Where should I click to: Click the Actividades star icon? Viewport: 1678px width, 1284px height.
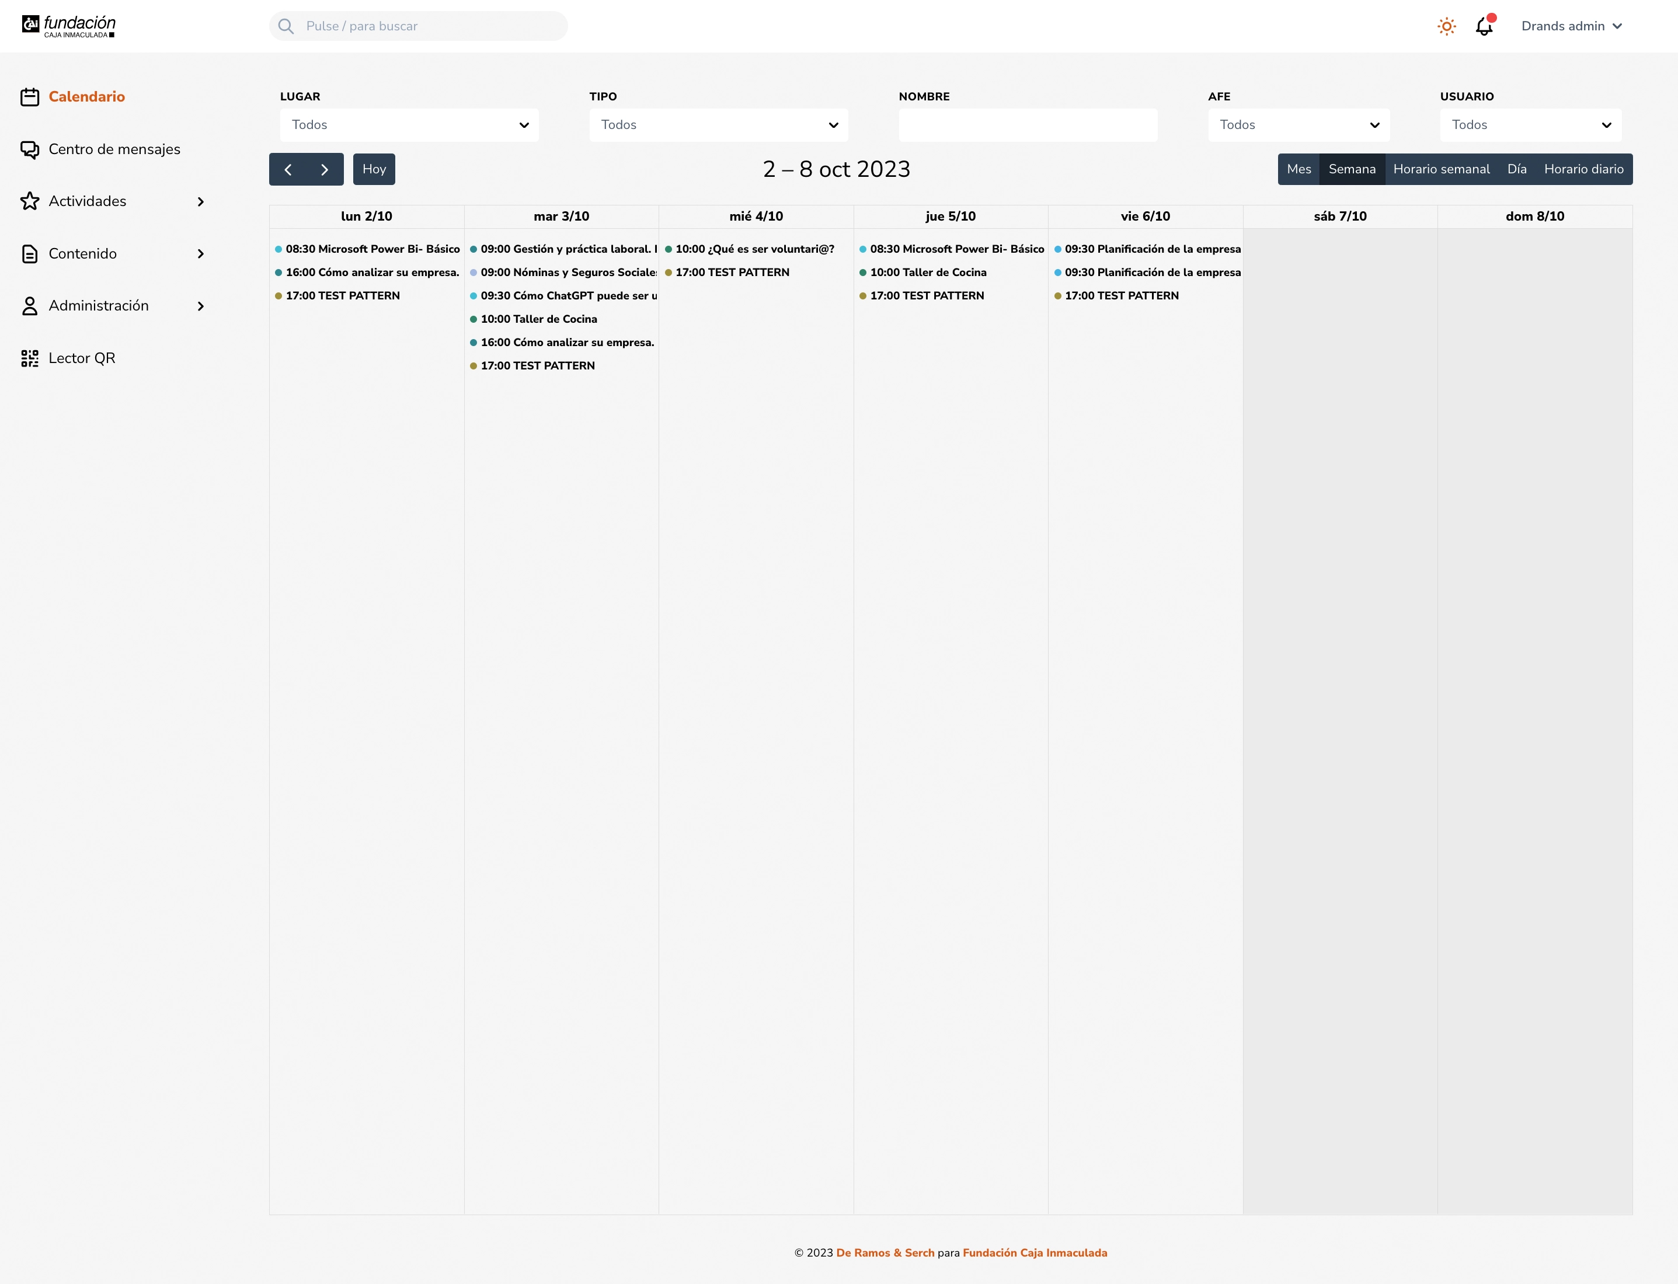coord(30,201)
